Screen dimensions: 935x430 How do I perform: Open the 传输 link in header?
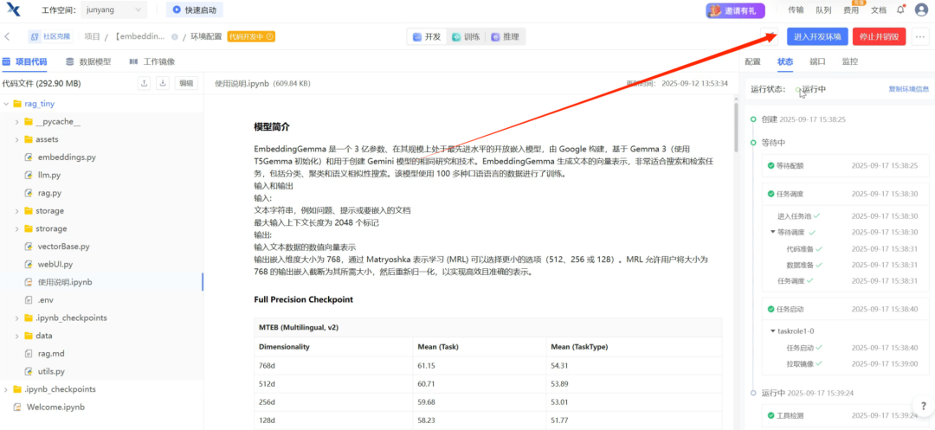tap(796, 10)
